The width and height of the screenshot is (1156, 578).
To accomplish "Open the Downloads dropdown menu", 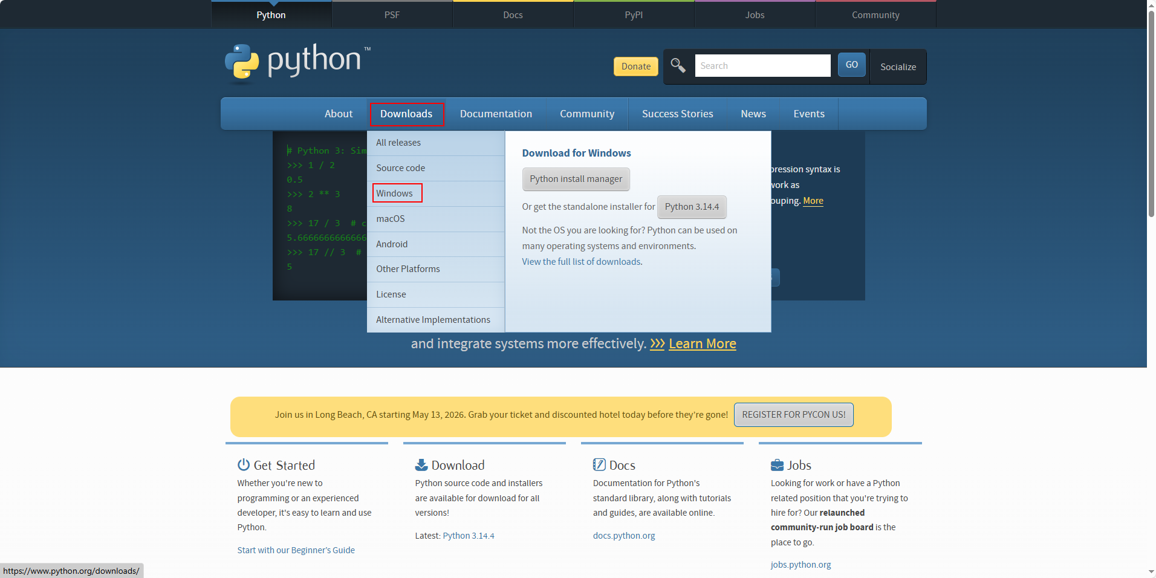I will point(407,114).
